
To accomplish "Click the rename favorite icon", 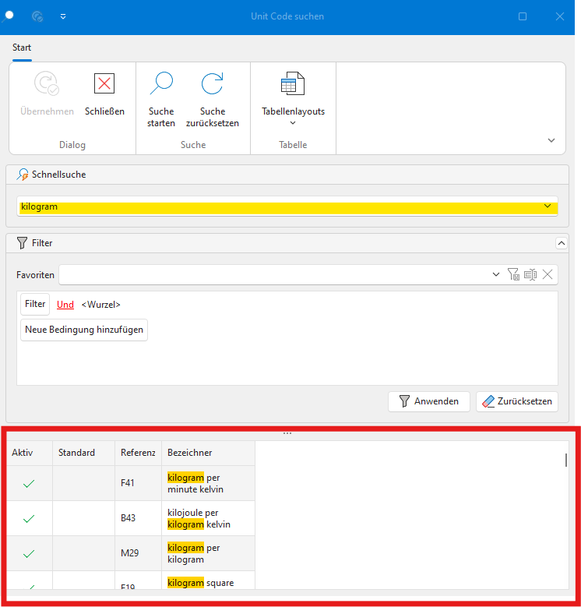I will tap(530, 274).
